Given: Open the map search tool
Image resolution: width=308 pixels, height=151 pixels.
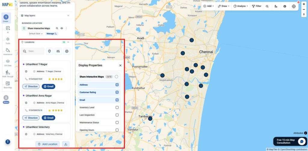Looking at the screenshot, I should pos(267,6).
